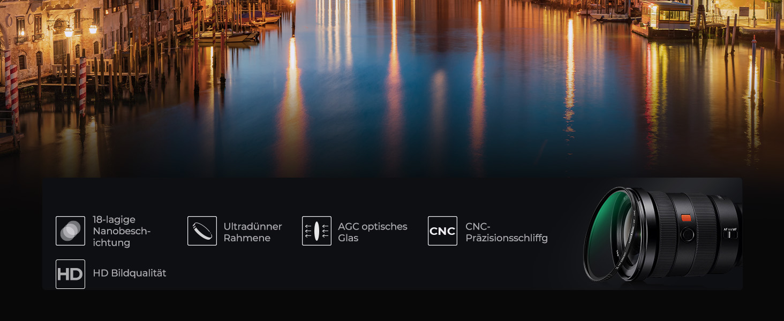The width and height of the screenshot is (784, 321).
Task: Select the AGC optical glass lens icon
Action: pos(316,231)
